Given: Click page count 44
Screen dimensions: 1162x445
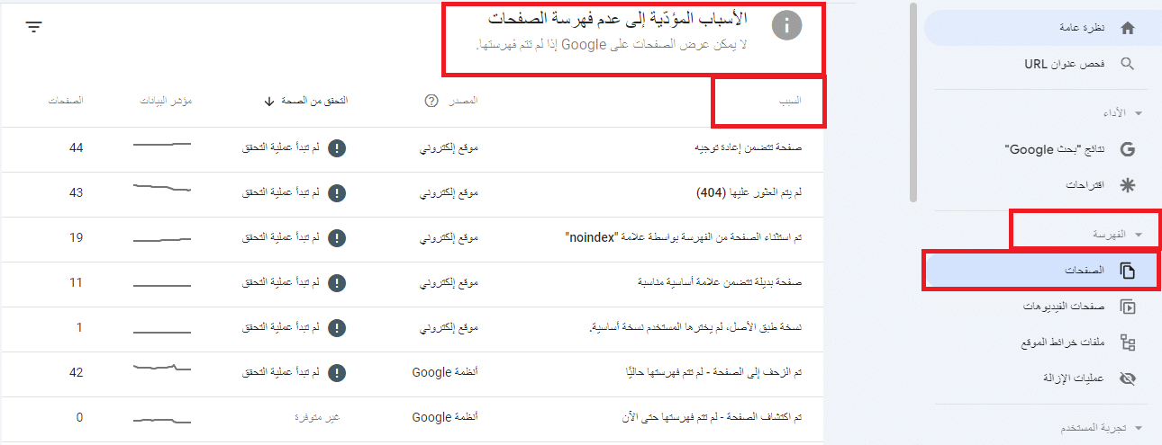Looking at the screenshot, I should (76, 148).
